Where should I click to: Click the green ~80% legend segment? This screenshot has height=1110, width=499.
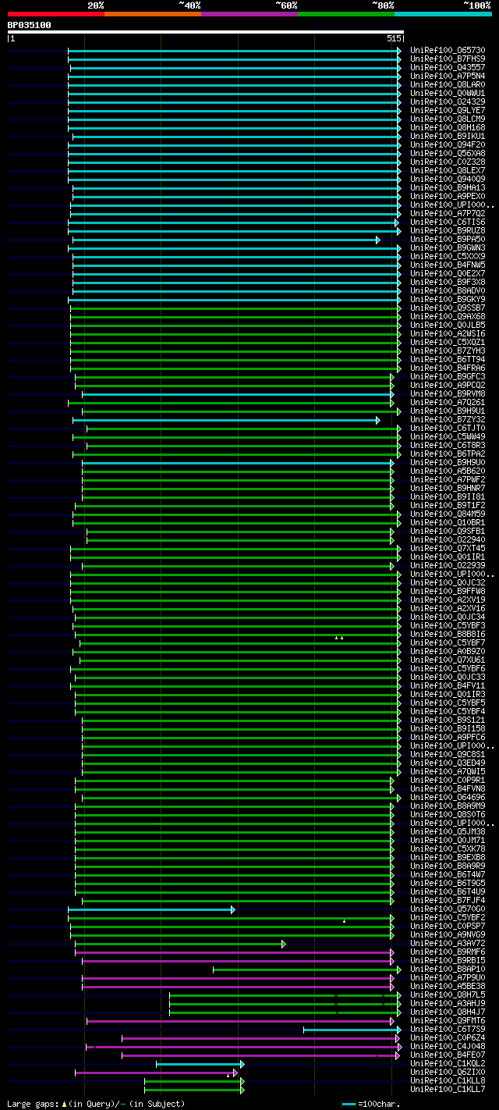click(x=346, y=14)
